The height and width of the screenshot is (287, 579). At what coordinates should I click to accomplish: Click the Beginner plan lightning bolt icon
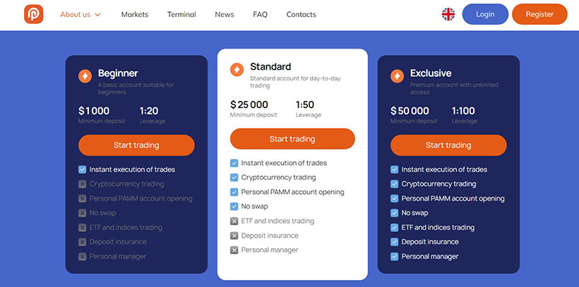point(85,76)
